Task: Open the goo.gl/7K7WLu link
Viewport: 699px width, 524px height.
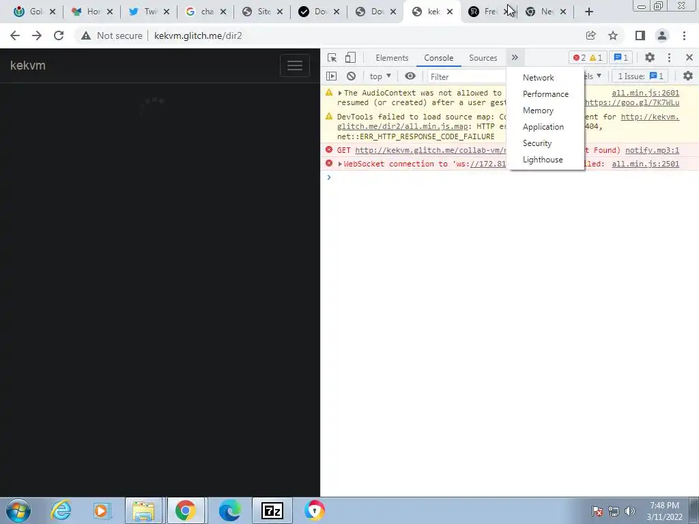Action: coord(632,103)
